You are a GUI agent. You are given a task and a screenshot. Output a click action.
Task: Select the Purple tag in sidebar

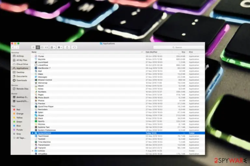(x=19, y=130)
